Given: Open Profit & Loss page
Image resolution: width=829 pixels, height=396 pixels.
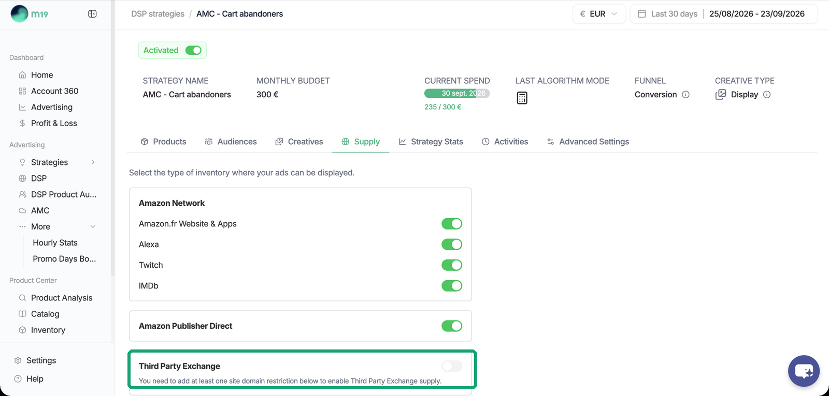Looking at the screenshot, I should click(53, 123).
